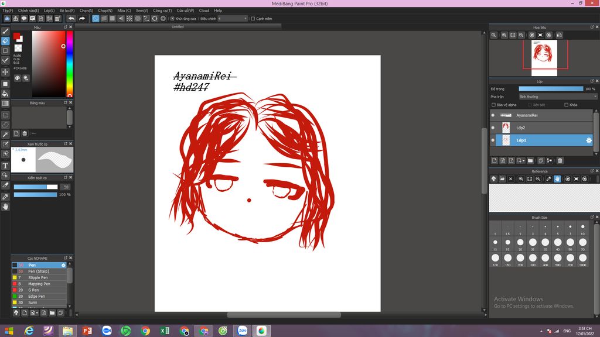Image resolution: width=600 pixels, height=337 pixels.
Task: Click the Redo arrow in toolbar
Action: click(x=82, y=18)
